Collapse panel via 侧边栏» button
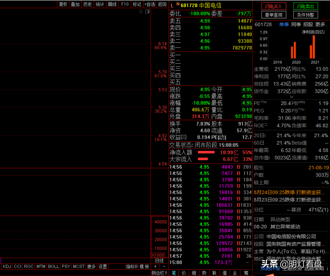The width and height of the screenshot is (330, 276). (x=159, y=273)
